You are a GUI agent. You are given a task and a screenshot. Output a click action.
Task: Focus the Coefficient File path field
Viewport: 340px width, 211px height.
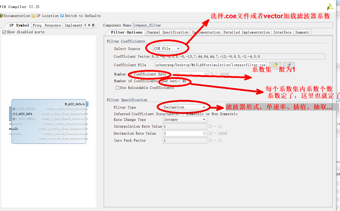tap(211, 65)
